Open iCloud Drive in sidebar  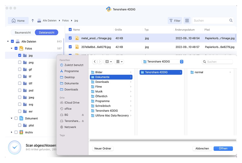click(x=72, y=103)
